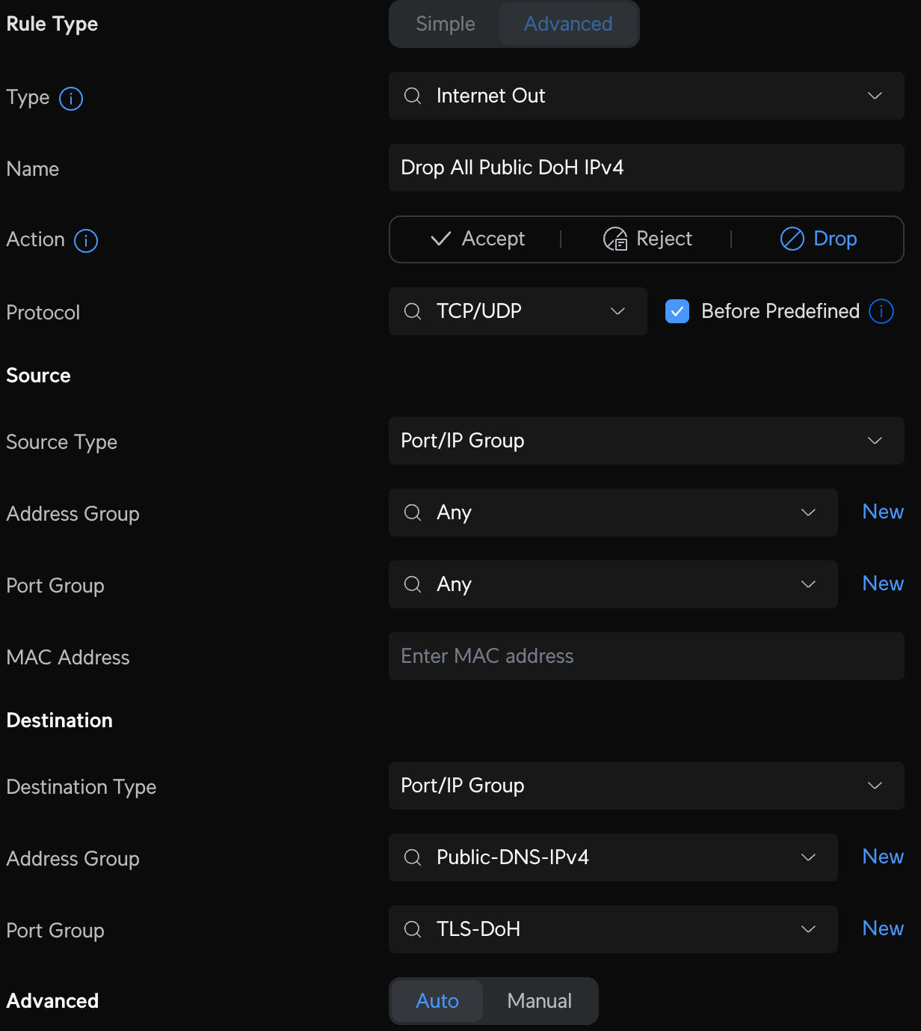Open the Source Type Port/IP Group dropdown
The height and width of the screenshot is (1031, 921).
click(875, 441)
